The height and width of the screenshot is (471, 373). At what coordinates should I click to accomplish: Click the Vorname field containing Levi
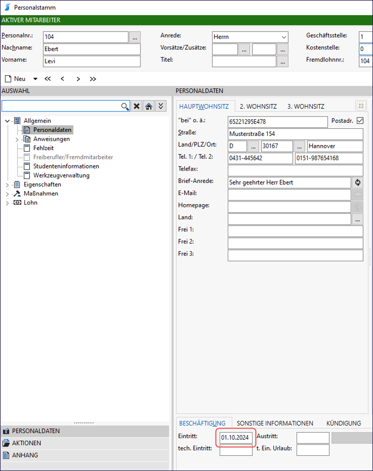(92, 61)
